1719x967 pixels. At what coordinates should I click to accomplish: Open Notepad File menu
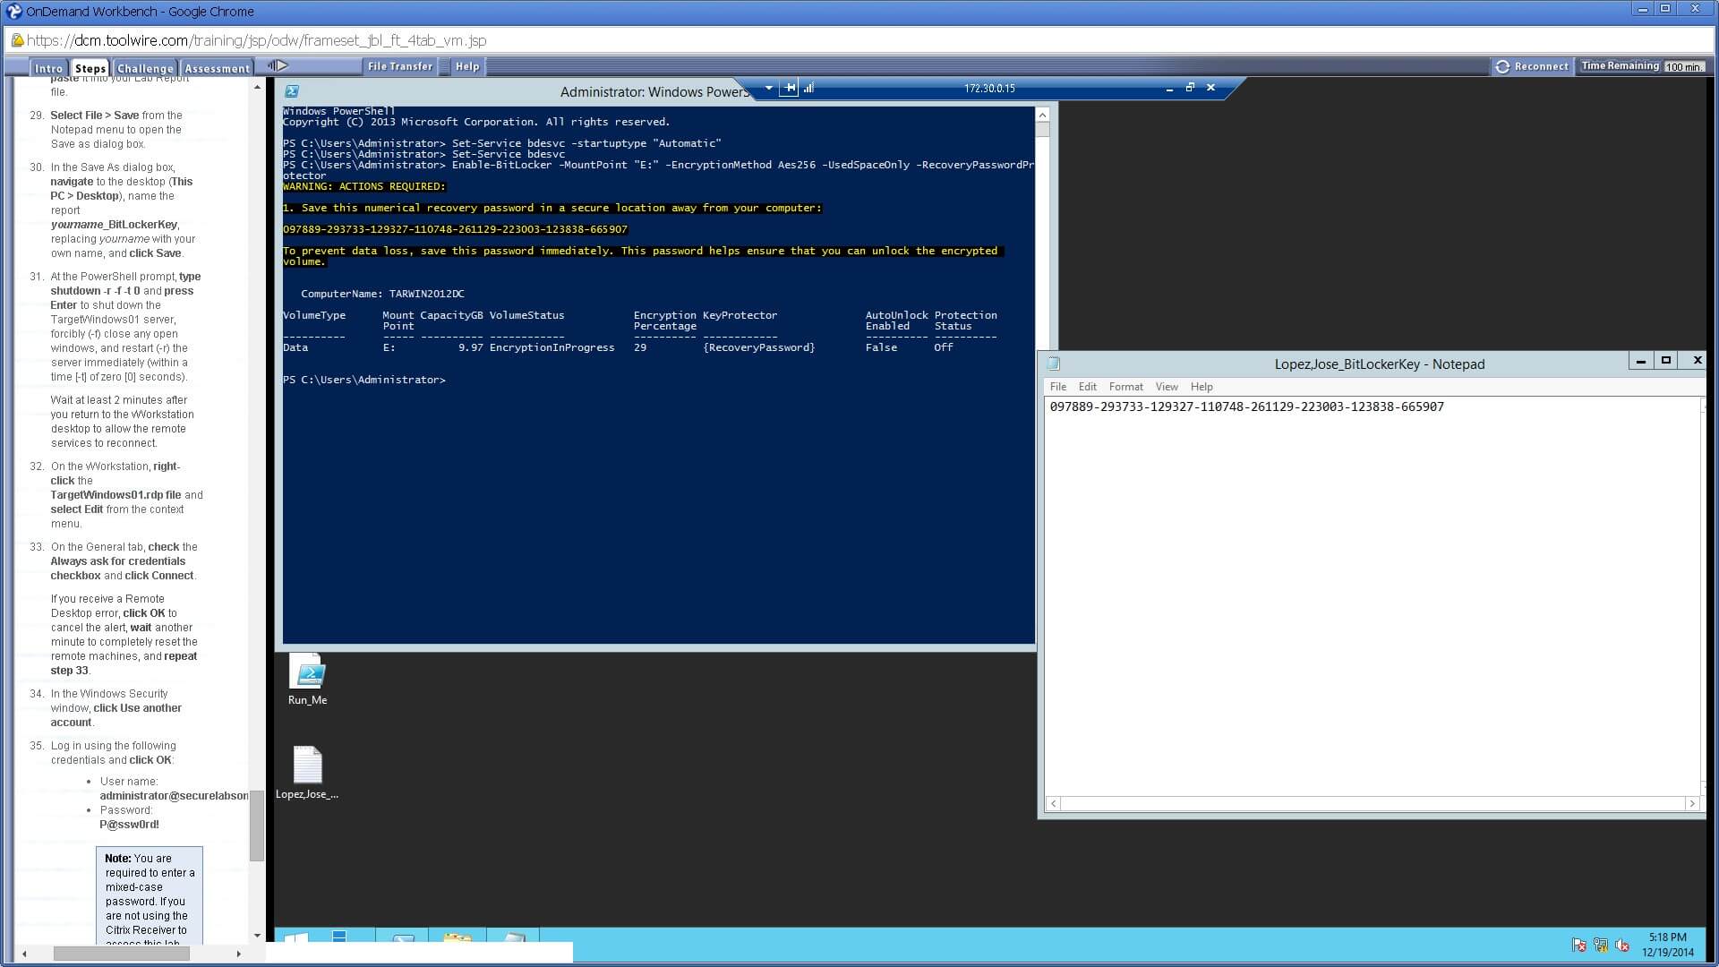pyautogui.click(x=1057, y=387)
